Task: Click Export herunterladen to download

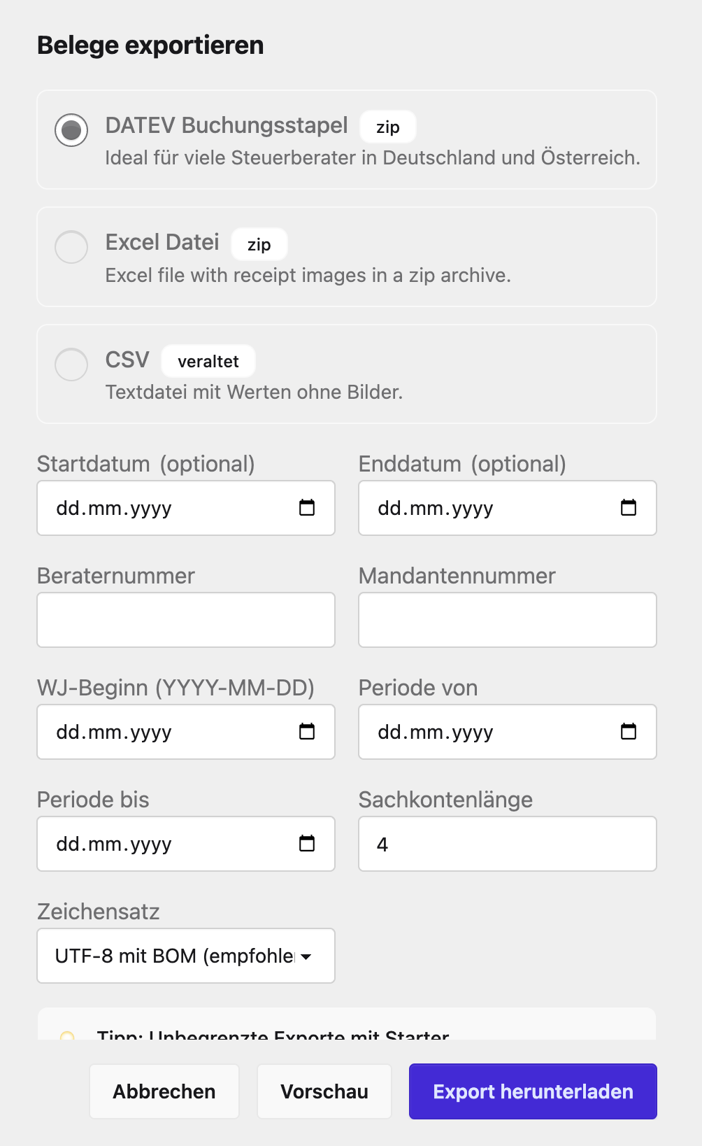Action: pyautogui.click(x=532, y=1091)
